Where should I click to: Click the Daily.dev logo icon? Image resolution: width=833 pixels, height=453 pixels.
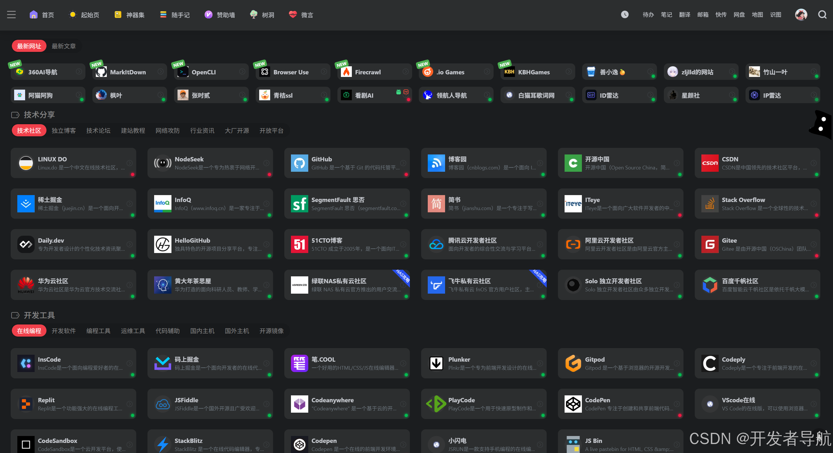click(x=26, y=244)
